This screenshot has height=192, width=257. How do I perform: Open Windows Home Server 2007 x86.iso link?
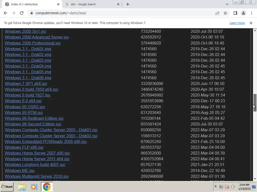pos(37,153)
